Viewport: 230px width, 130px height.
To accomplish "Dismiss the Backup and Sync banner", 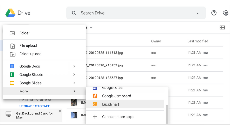I will 60,111.
